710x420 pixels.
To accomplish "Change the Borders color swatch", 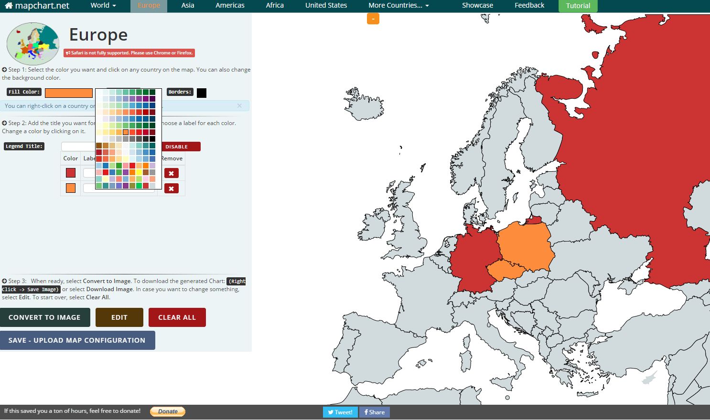I will 201,93.
